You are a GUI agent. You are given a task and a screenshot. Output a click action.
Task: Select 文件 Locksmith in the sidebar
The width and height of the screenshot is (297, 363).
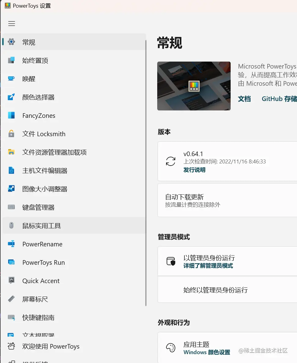74,133
